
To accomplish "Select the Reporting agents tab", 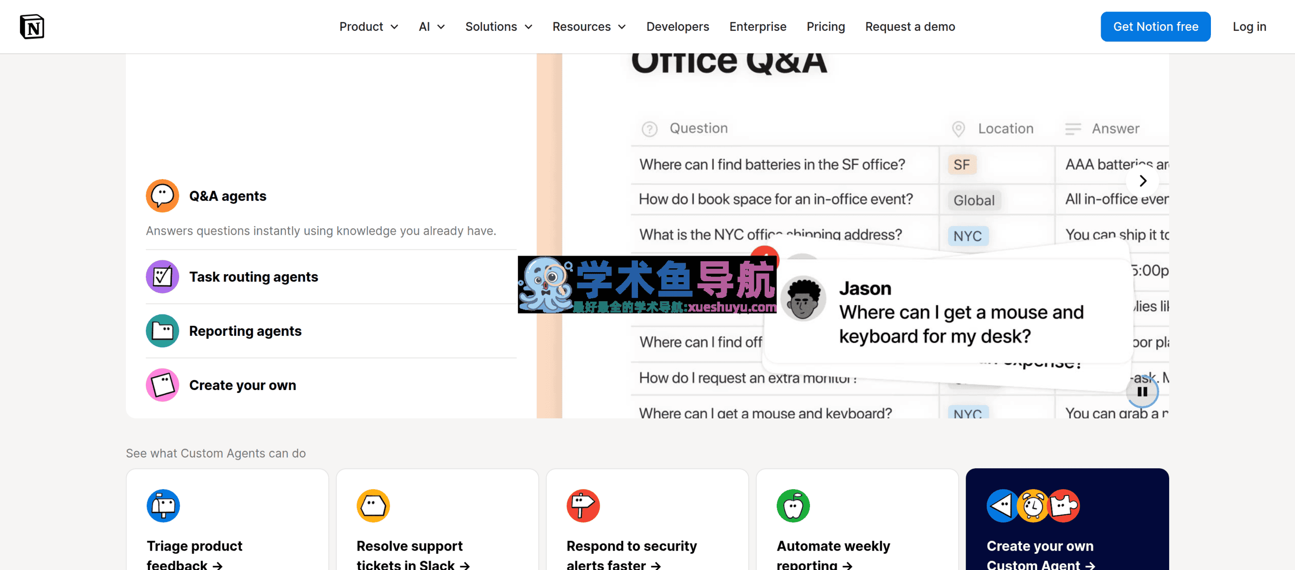I will 331,331.
